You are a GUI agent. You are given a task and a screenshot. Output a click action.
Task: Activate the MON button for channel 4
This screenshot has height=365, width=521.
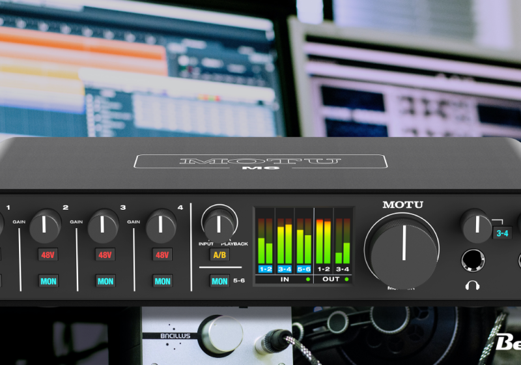[x=162, y=281]
